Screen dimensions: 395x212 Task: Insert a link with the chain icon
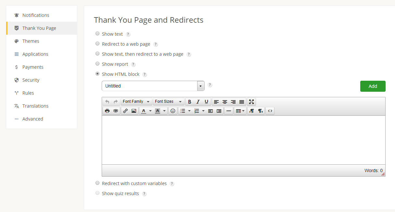point(125,111)
